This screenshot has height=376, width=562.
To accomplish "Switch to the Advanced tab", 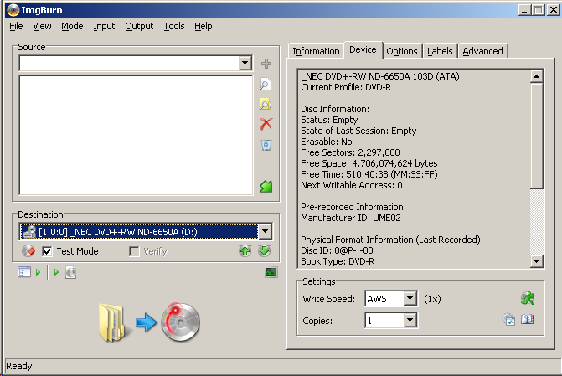I will click(482, 51).
